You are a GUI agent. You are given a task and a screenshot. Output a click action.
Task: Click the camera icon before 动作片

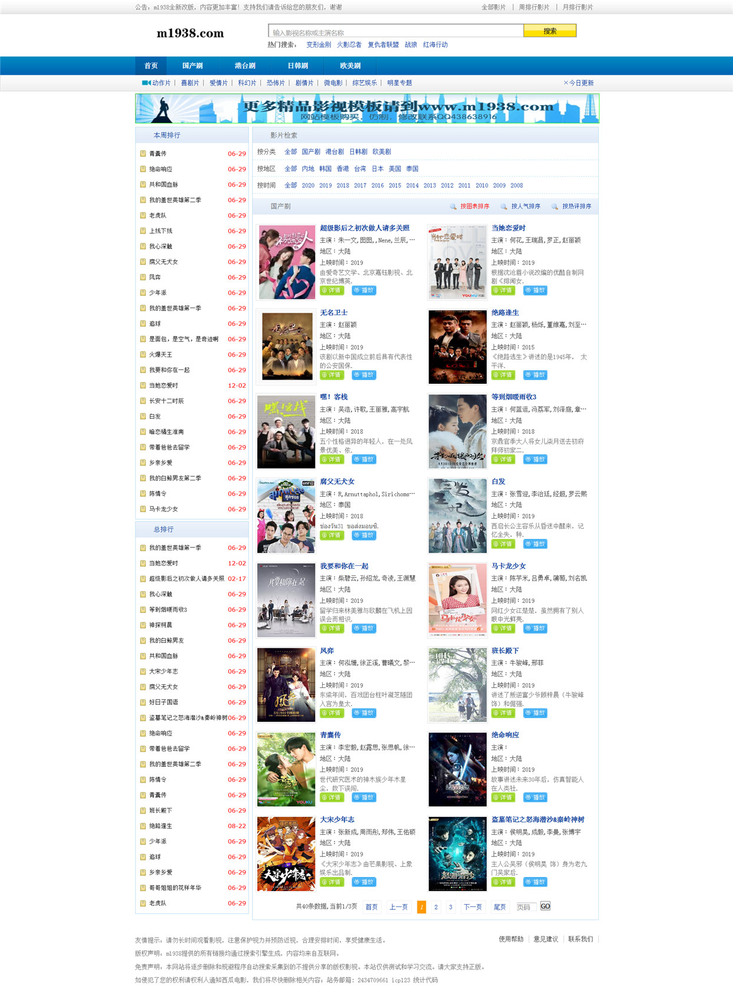(x=146, y=83)
